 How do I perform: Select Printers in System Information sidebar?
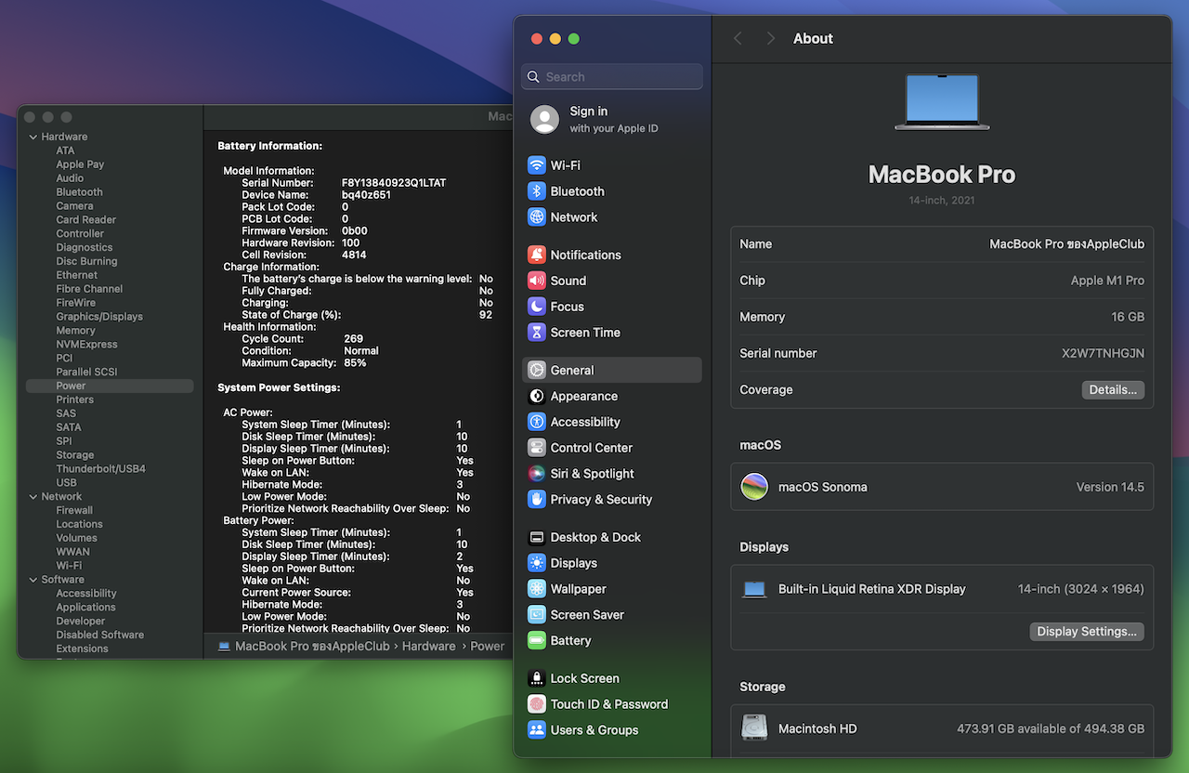[x=74, y=400]
